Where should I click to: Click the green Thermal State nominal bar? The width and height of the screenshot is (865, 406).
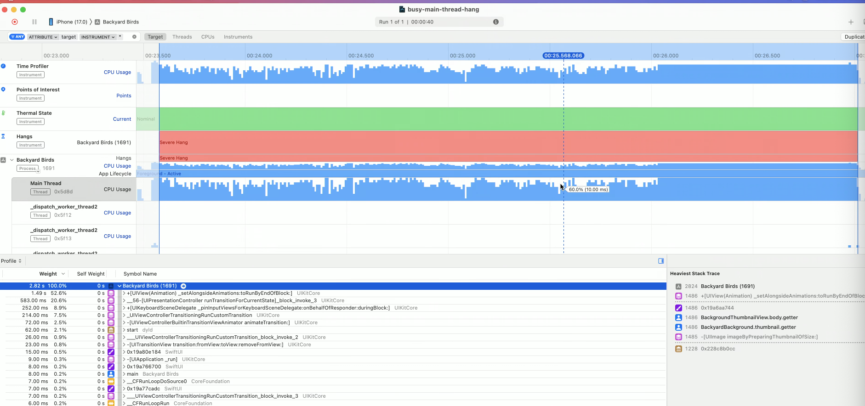508,119
